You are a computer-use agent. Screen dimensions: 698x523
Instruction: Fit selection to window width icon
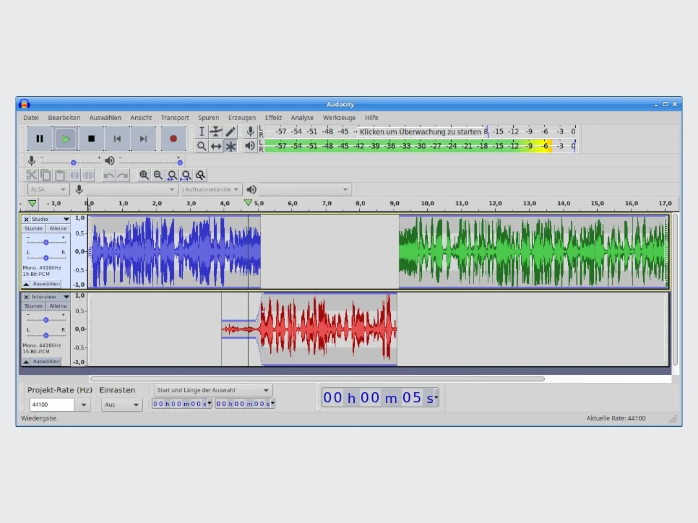click(x=172, y=175)
